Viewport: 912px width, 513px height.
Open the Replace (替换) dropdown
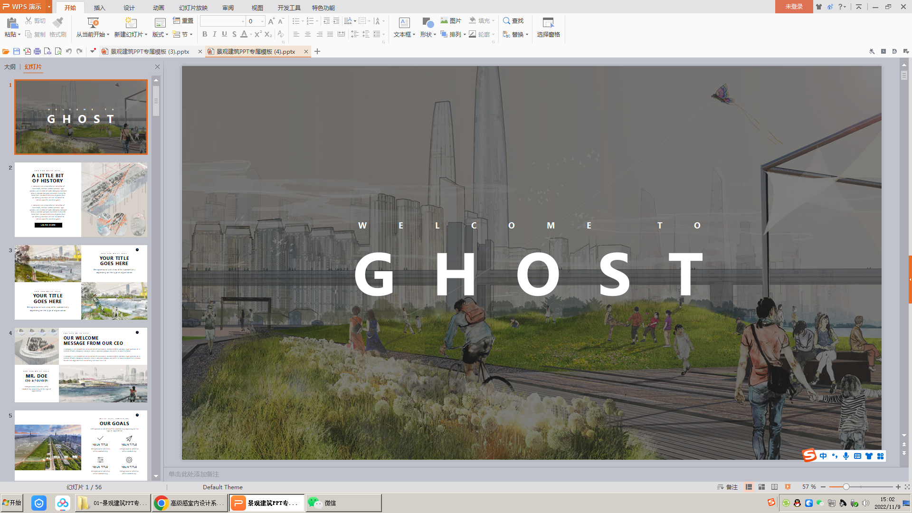click(x=515, y=34)
